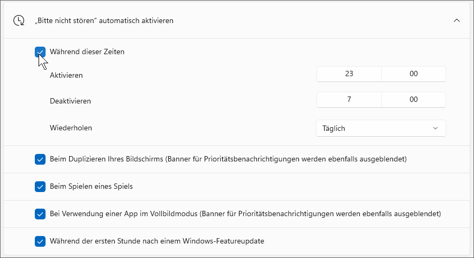
Task: Select the Aktivieren hour field showing 23
Action: click(349, 74)
